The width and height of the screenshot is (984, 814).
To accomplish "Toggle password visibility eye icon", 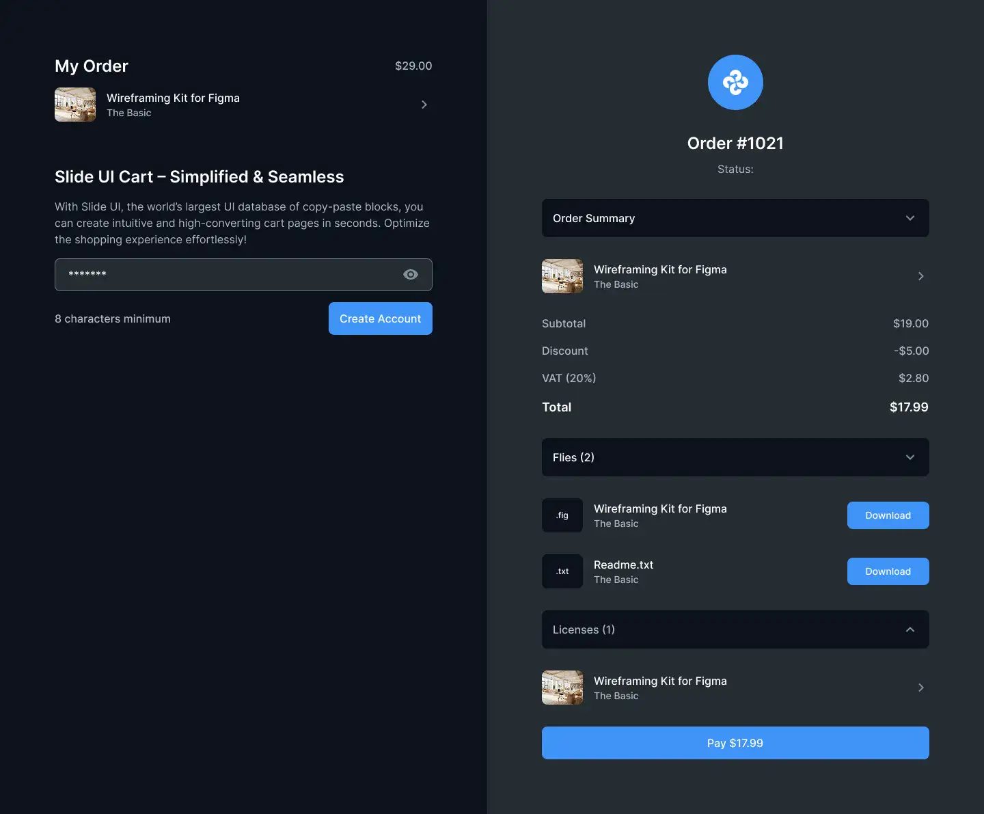I will [x=411, y=274].
